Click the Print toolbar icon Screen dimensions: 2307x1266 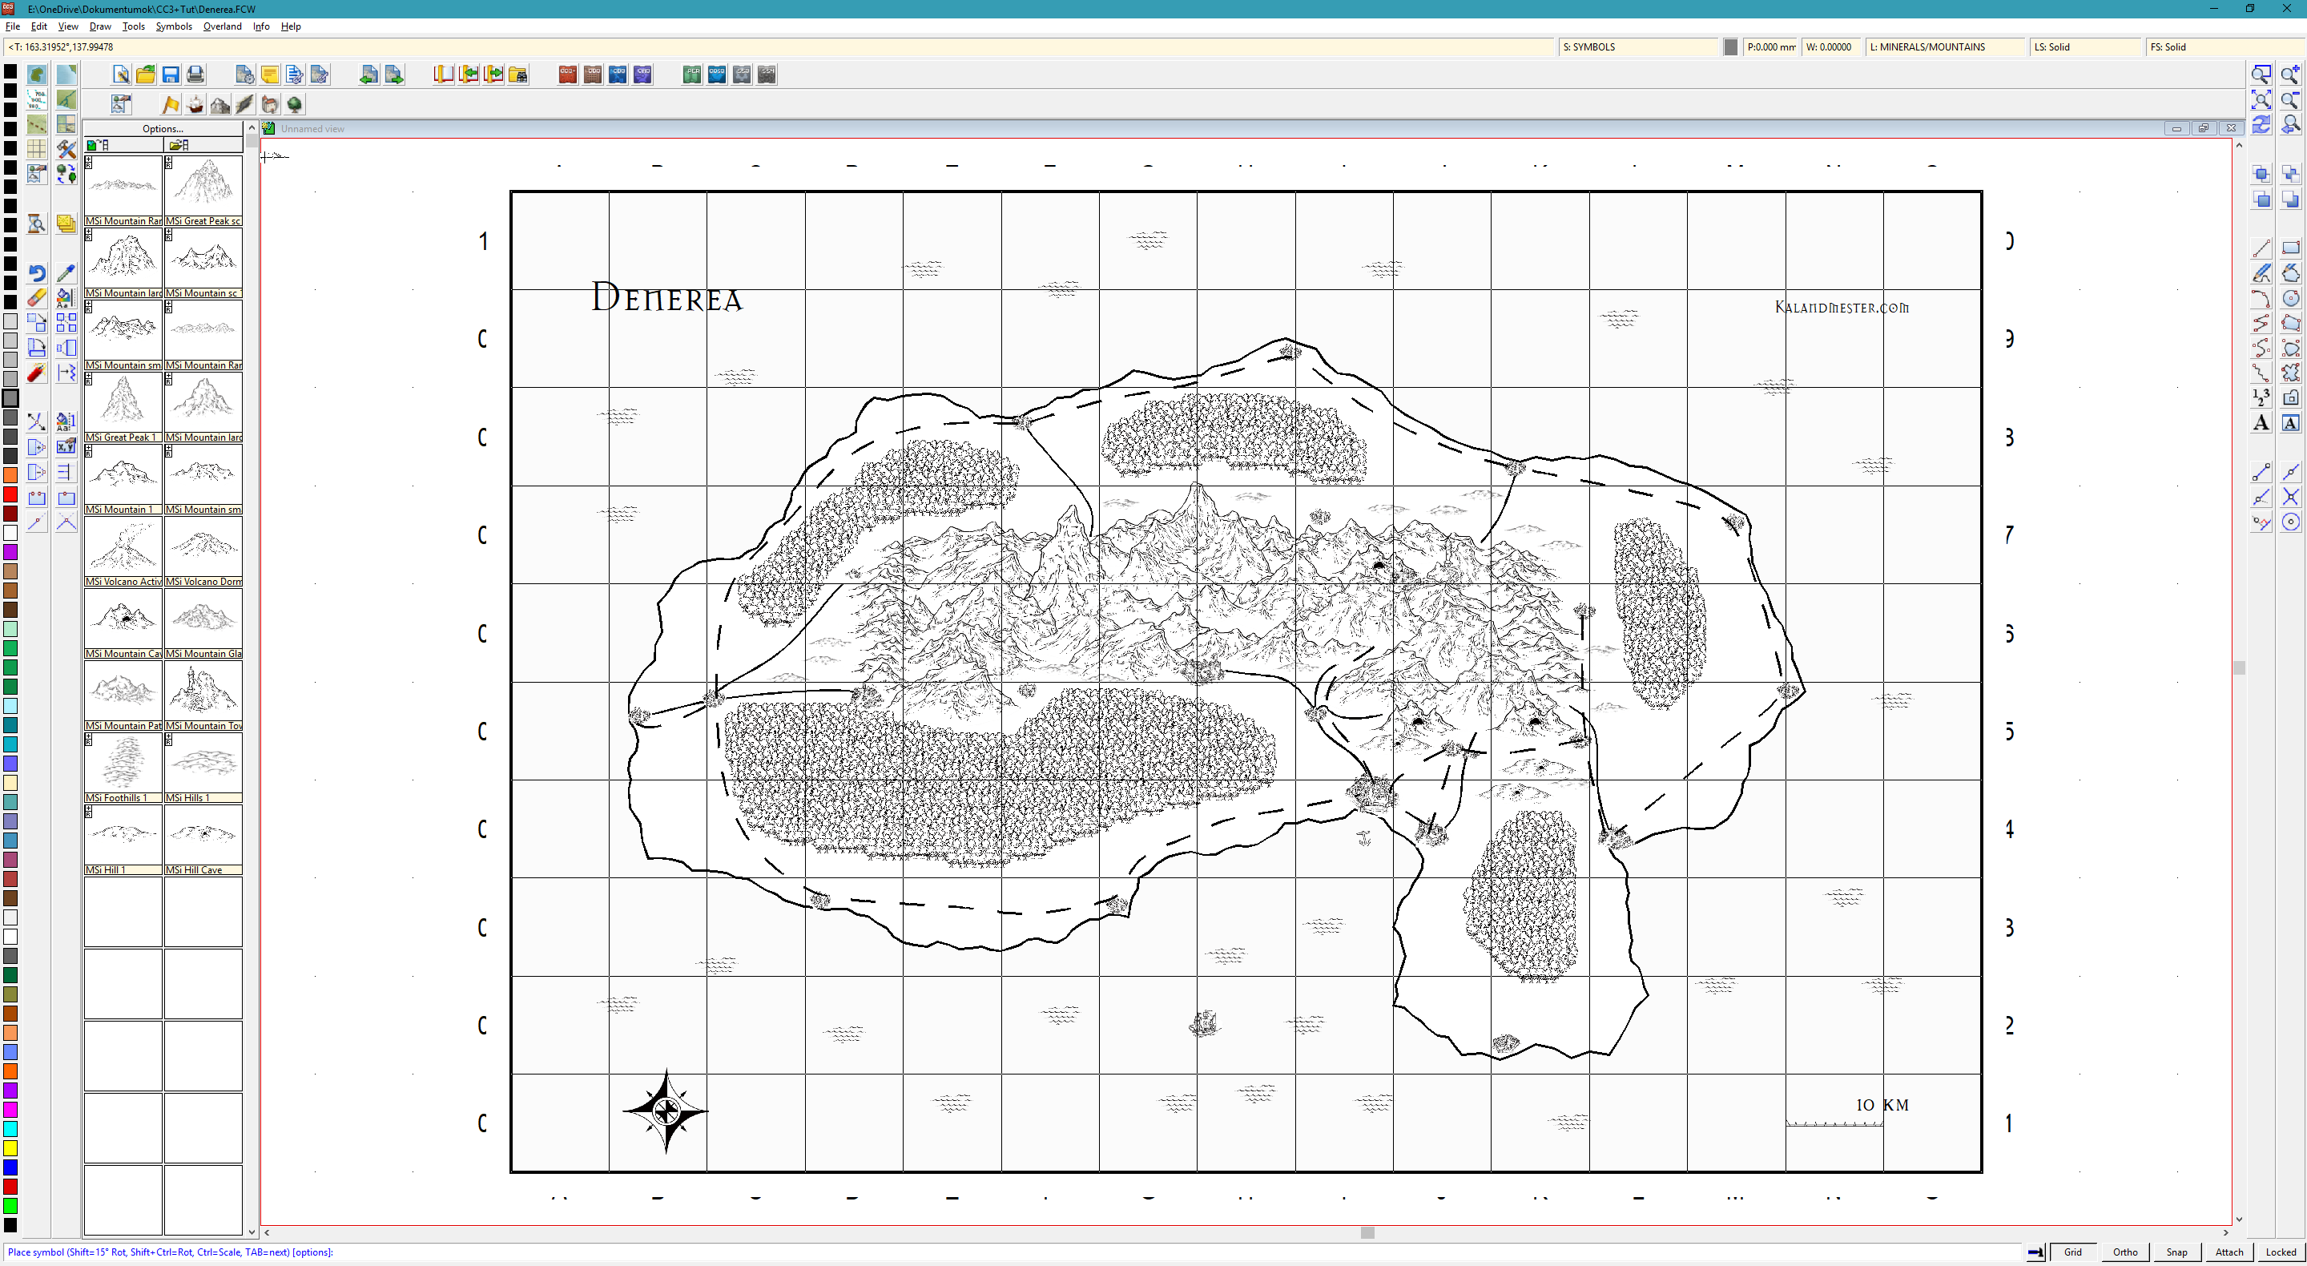(195, 75)
